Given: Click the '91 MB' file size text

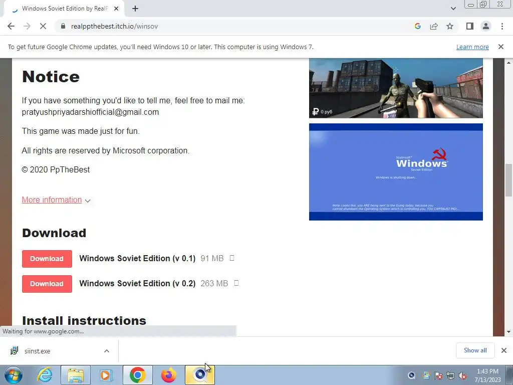Looking at the screenshot, I should 212,258.
